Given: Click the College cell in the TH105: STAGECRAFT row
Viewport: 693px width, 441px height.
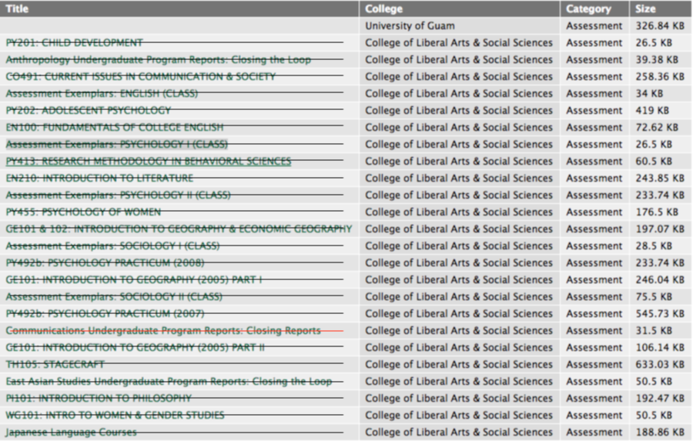Looking at the screenshot, I should tap(459, 365).
